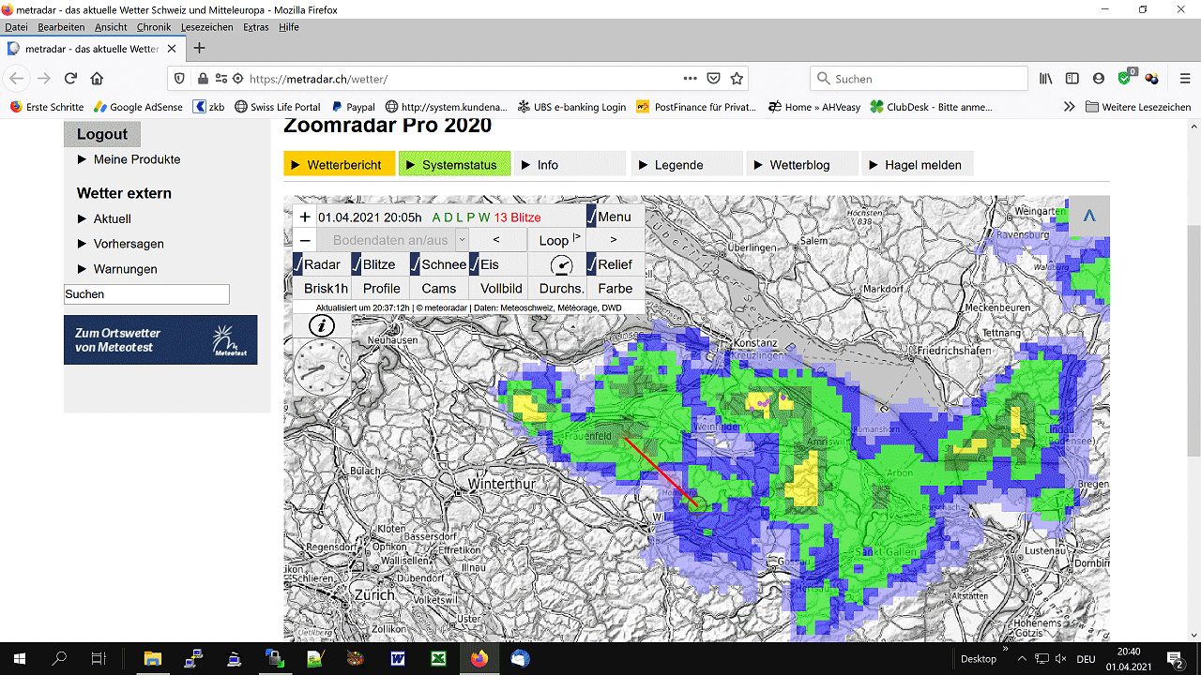Open the Wetterbericht tab

[x=340, y=165]
